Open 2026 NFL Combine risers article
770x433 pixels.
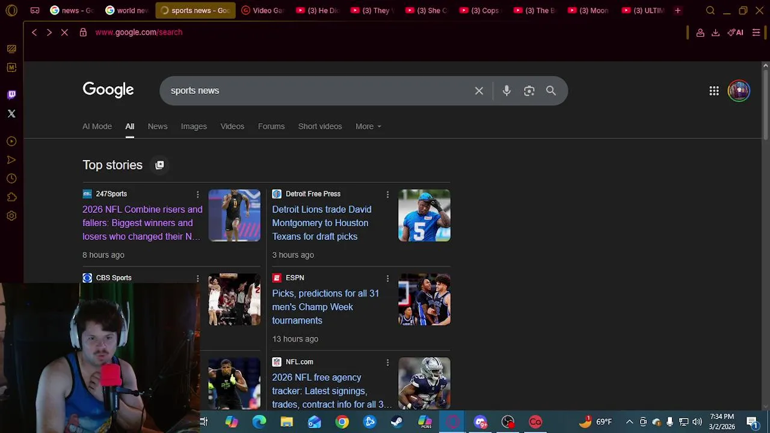pyautogui.click(x=143, y=223)
